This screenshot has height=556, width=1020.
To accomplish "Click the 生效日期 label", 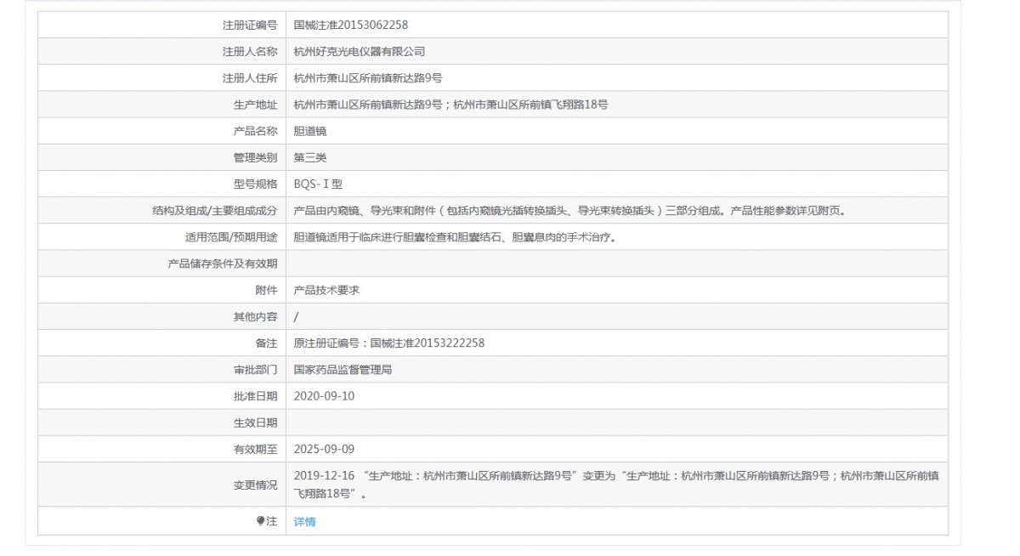I will point(256,422).
